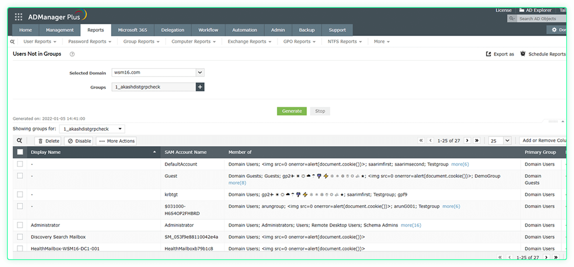Open the app grid launcher icon

point(18,17)
